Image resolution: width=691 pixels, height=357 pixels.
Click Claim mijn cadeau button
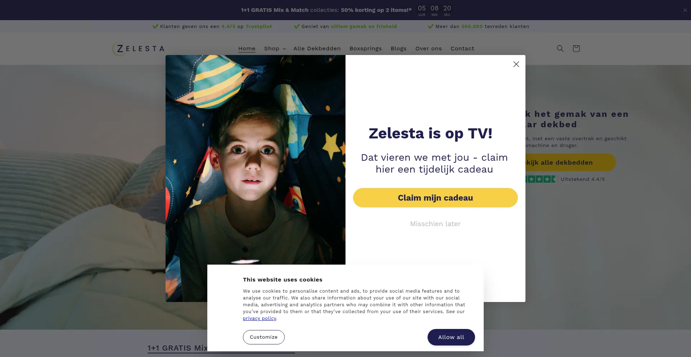[435, 198]
